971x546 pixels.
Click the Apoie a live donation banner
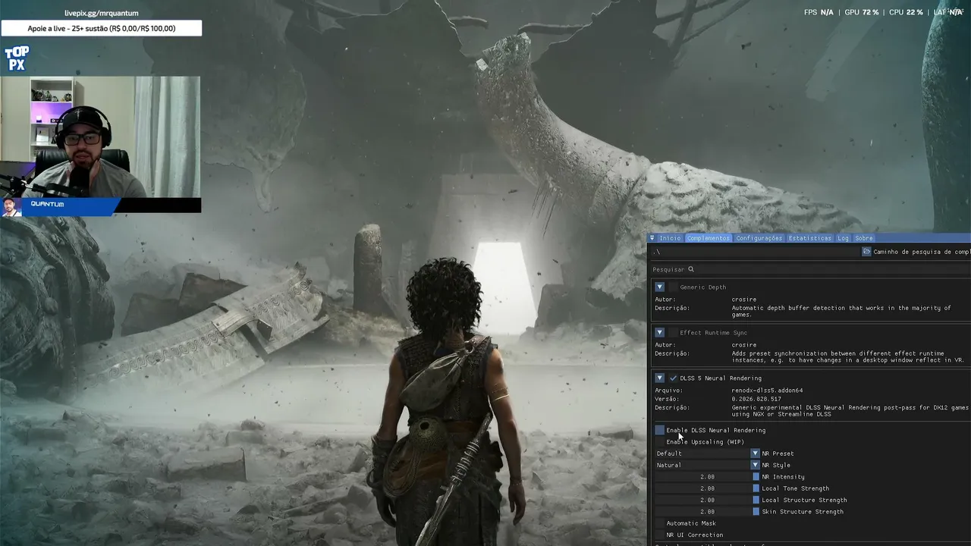(x=102, y=29)
